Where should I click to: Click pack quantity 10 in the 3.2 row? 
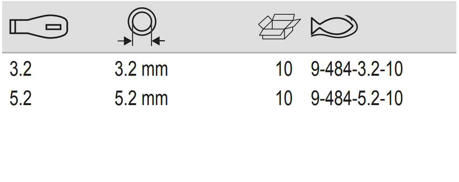283,70
